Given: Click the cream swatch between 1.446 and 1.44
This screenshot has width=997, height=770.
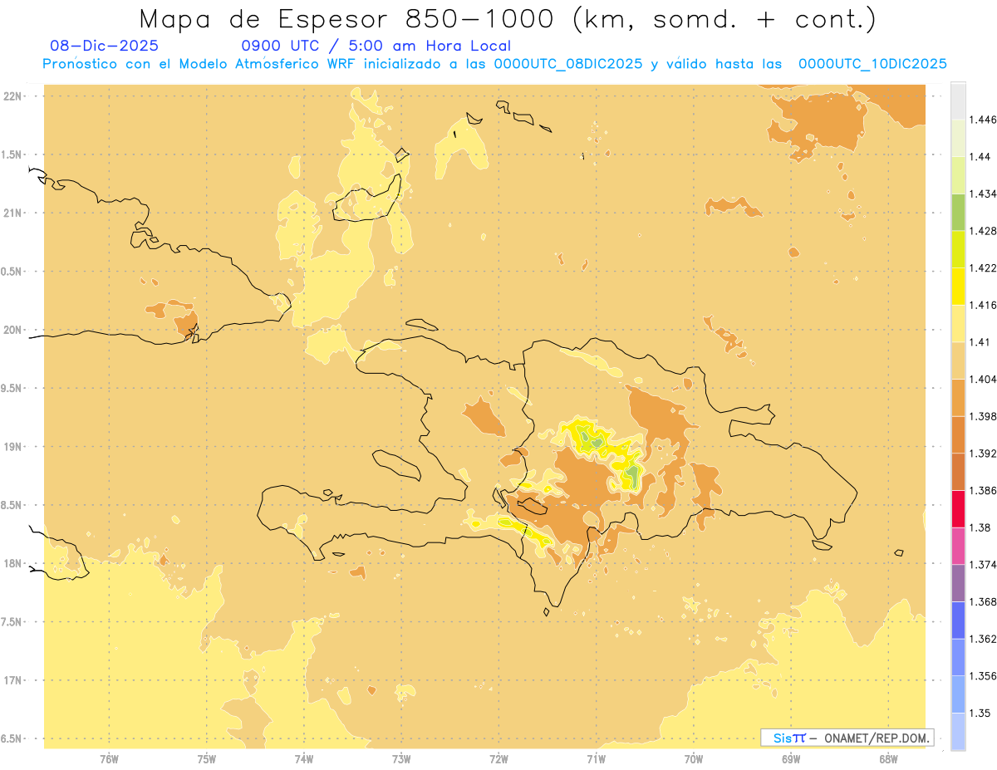Looking at the screenshot, I should coord(958,138).
